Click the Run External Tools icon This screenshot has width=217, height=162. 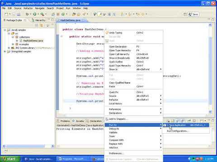pyautogui.click(x=42, y=14)
